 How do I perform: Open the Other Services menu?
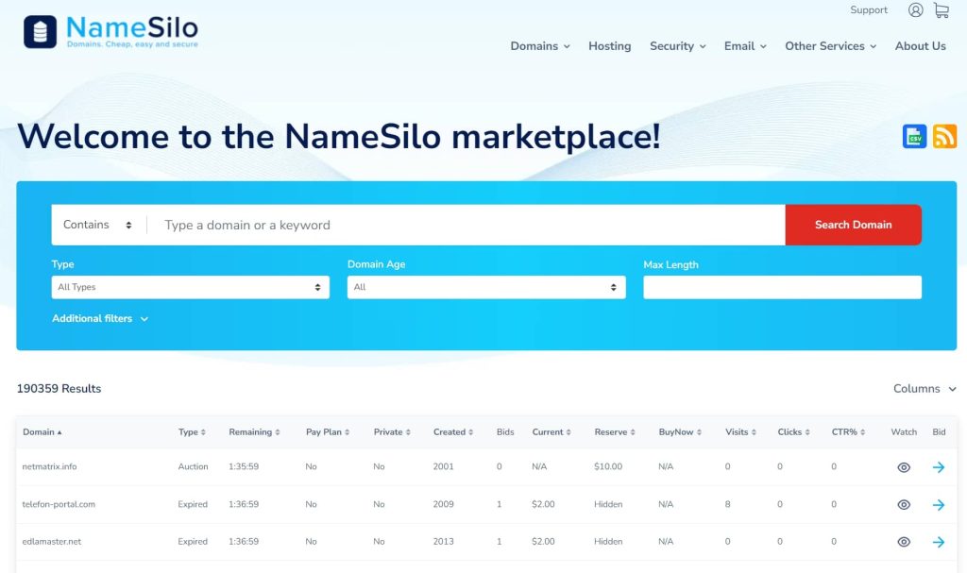click(x=830, y=46)
